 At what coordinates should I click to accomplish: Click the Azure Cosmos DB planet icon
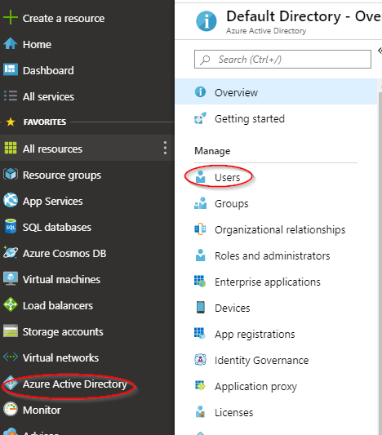coord(11,252)
